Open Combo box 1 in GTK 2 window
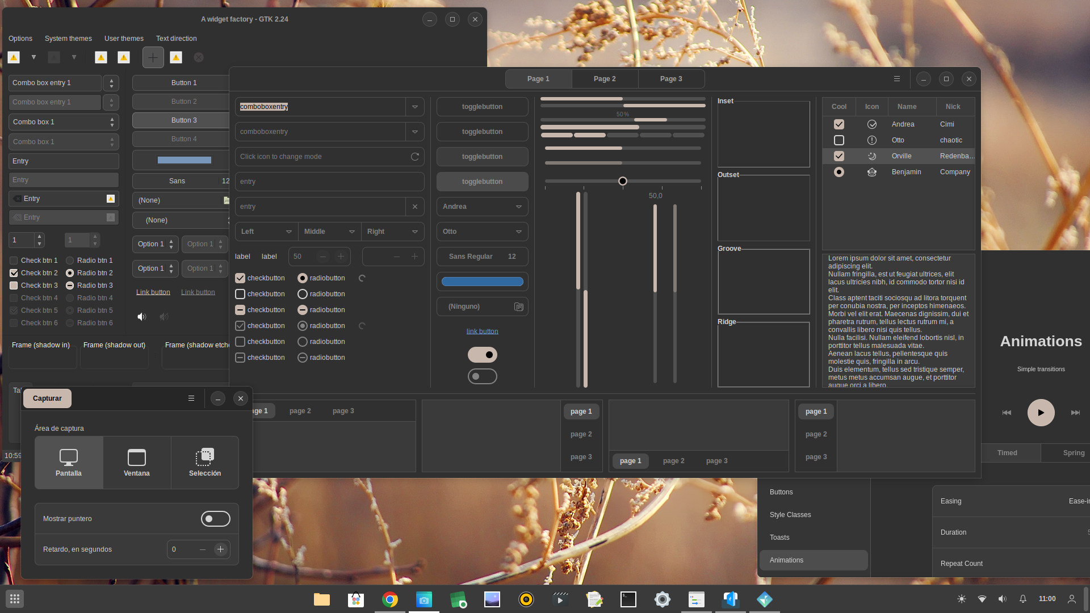This screenshot has width=1090, height=613. (64, 122)
